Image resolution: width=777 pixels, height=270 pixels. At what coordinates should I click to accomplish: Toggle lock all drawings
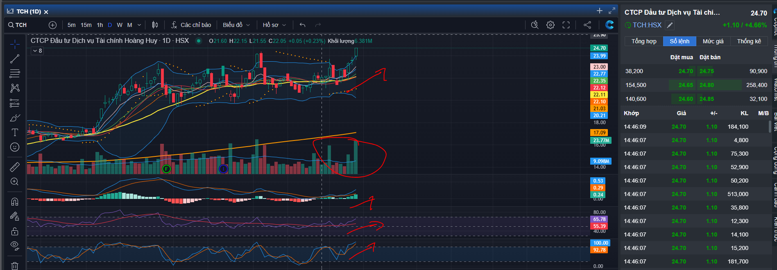(15, 231)
